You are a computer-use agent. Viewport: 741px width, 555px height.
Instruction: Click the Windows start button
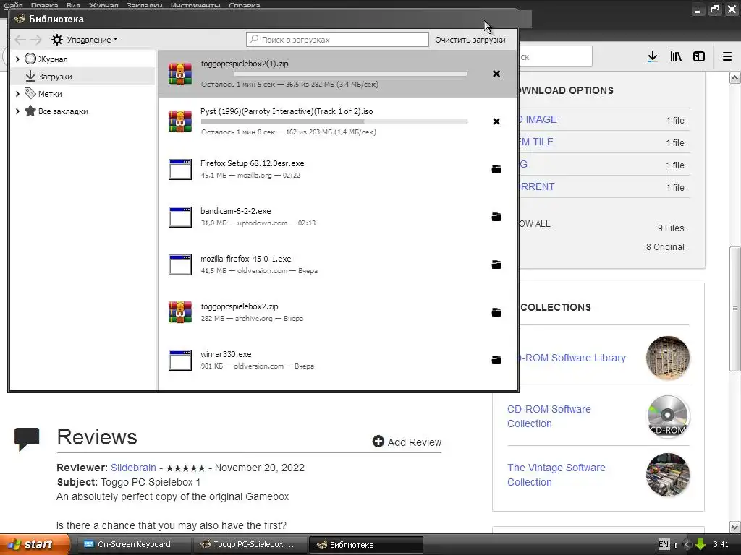pyautogui.click(x=35, y=544)
